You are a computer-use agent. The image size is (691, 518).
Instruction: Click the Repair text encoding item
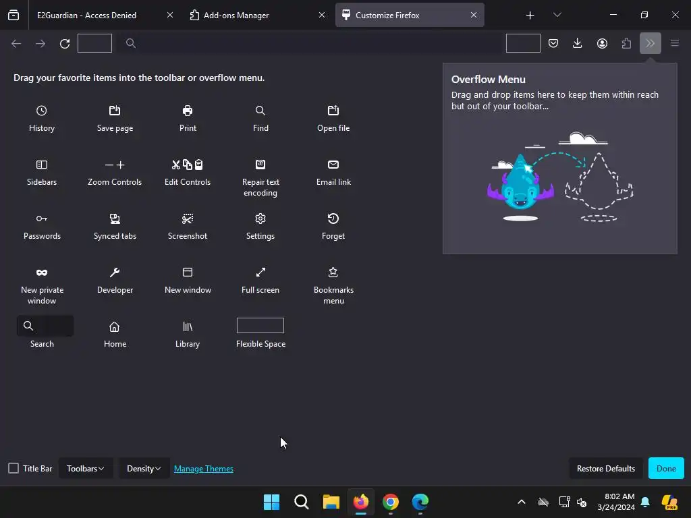click(x=260, y=178)
